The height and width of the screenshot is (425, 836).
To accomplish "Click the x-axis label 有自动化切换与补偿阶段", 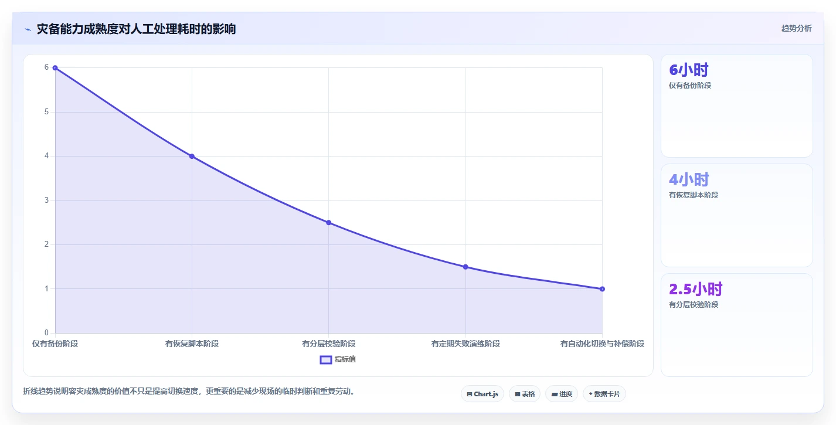I will coord(602,344).
